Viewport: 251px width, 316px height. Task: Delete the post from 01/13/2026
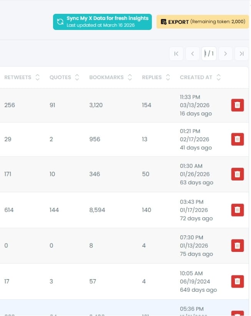click(x=237, y=245)
